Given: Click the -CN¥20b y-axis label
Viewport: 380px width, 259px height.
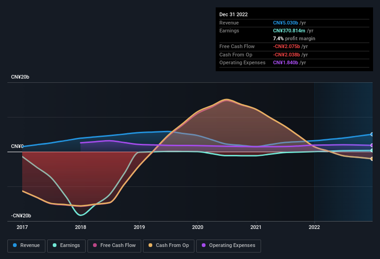Looking at the screenshot, I should pyautogui.click(x=21, y=216).
